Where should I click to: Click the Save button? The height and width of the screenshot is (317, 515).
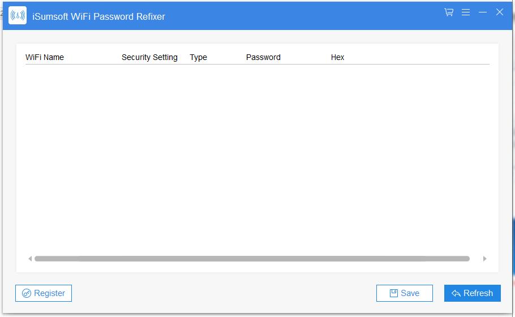click(x=405, y=293)
